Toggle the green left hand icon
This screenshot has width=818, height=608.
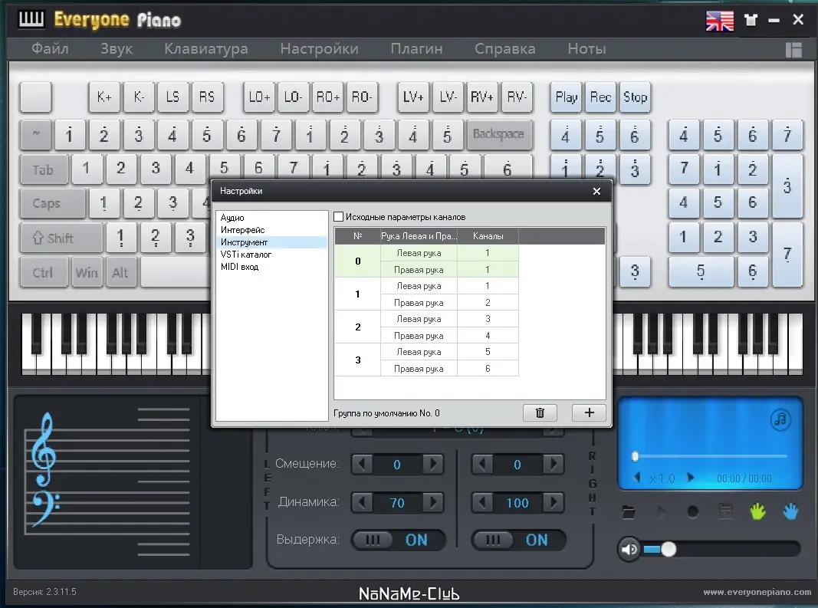tap(757, 511)
